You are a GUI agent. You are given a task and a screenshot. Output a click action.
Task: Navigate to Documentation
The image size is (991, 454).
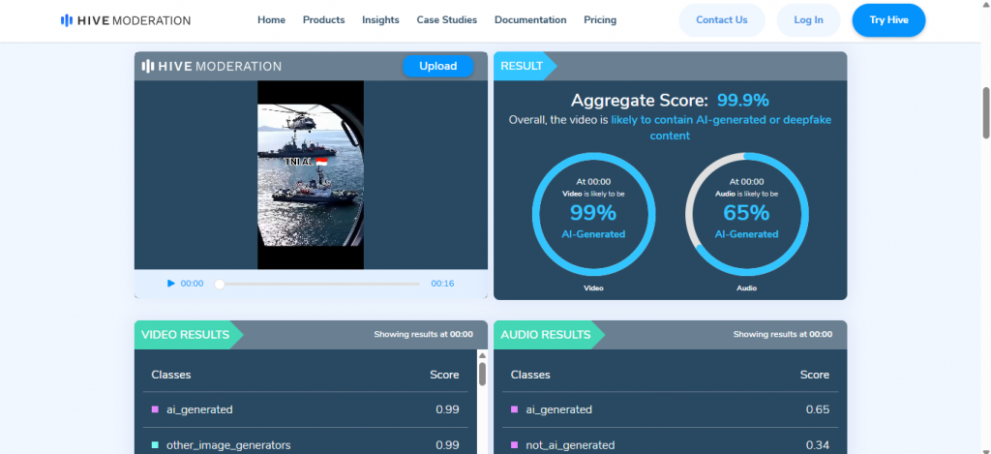tap(530, 20)
